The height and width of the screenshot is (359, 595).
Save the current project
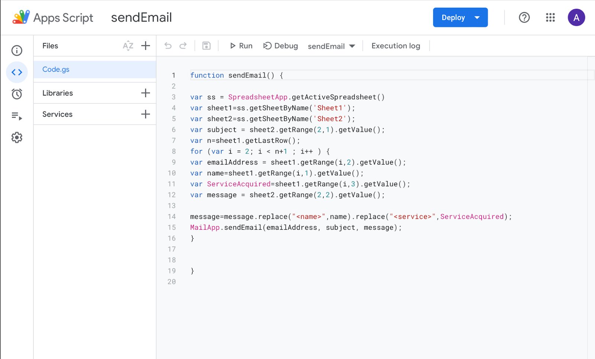pos(206,45)
